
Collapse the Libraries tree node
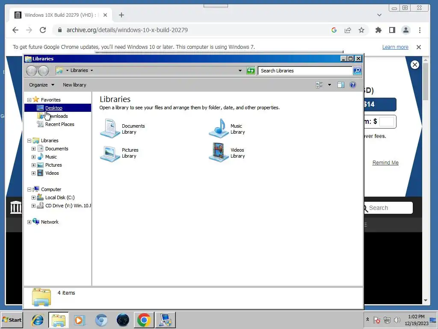[x=29, y=141]
